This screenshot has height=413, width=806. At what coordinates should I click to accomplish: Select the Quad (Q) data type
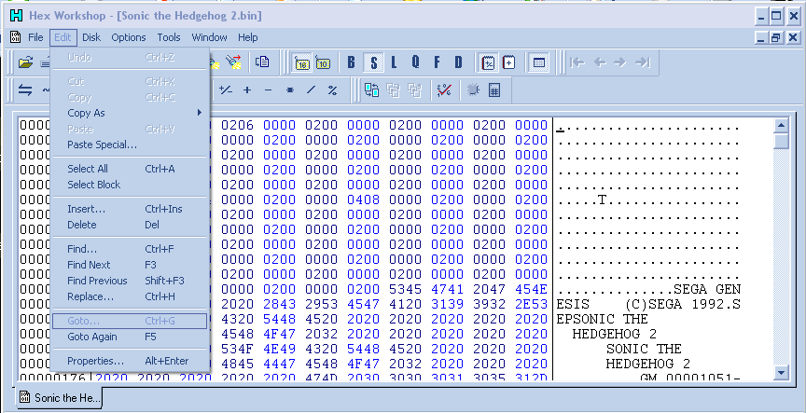[415, 62]
